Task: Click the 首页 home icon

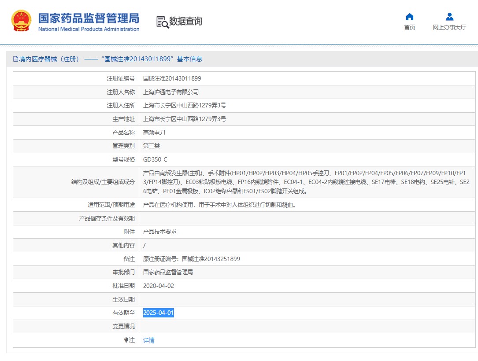Action: (x=409, y=17)
